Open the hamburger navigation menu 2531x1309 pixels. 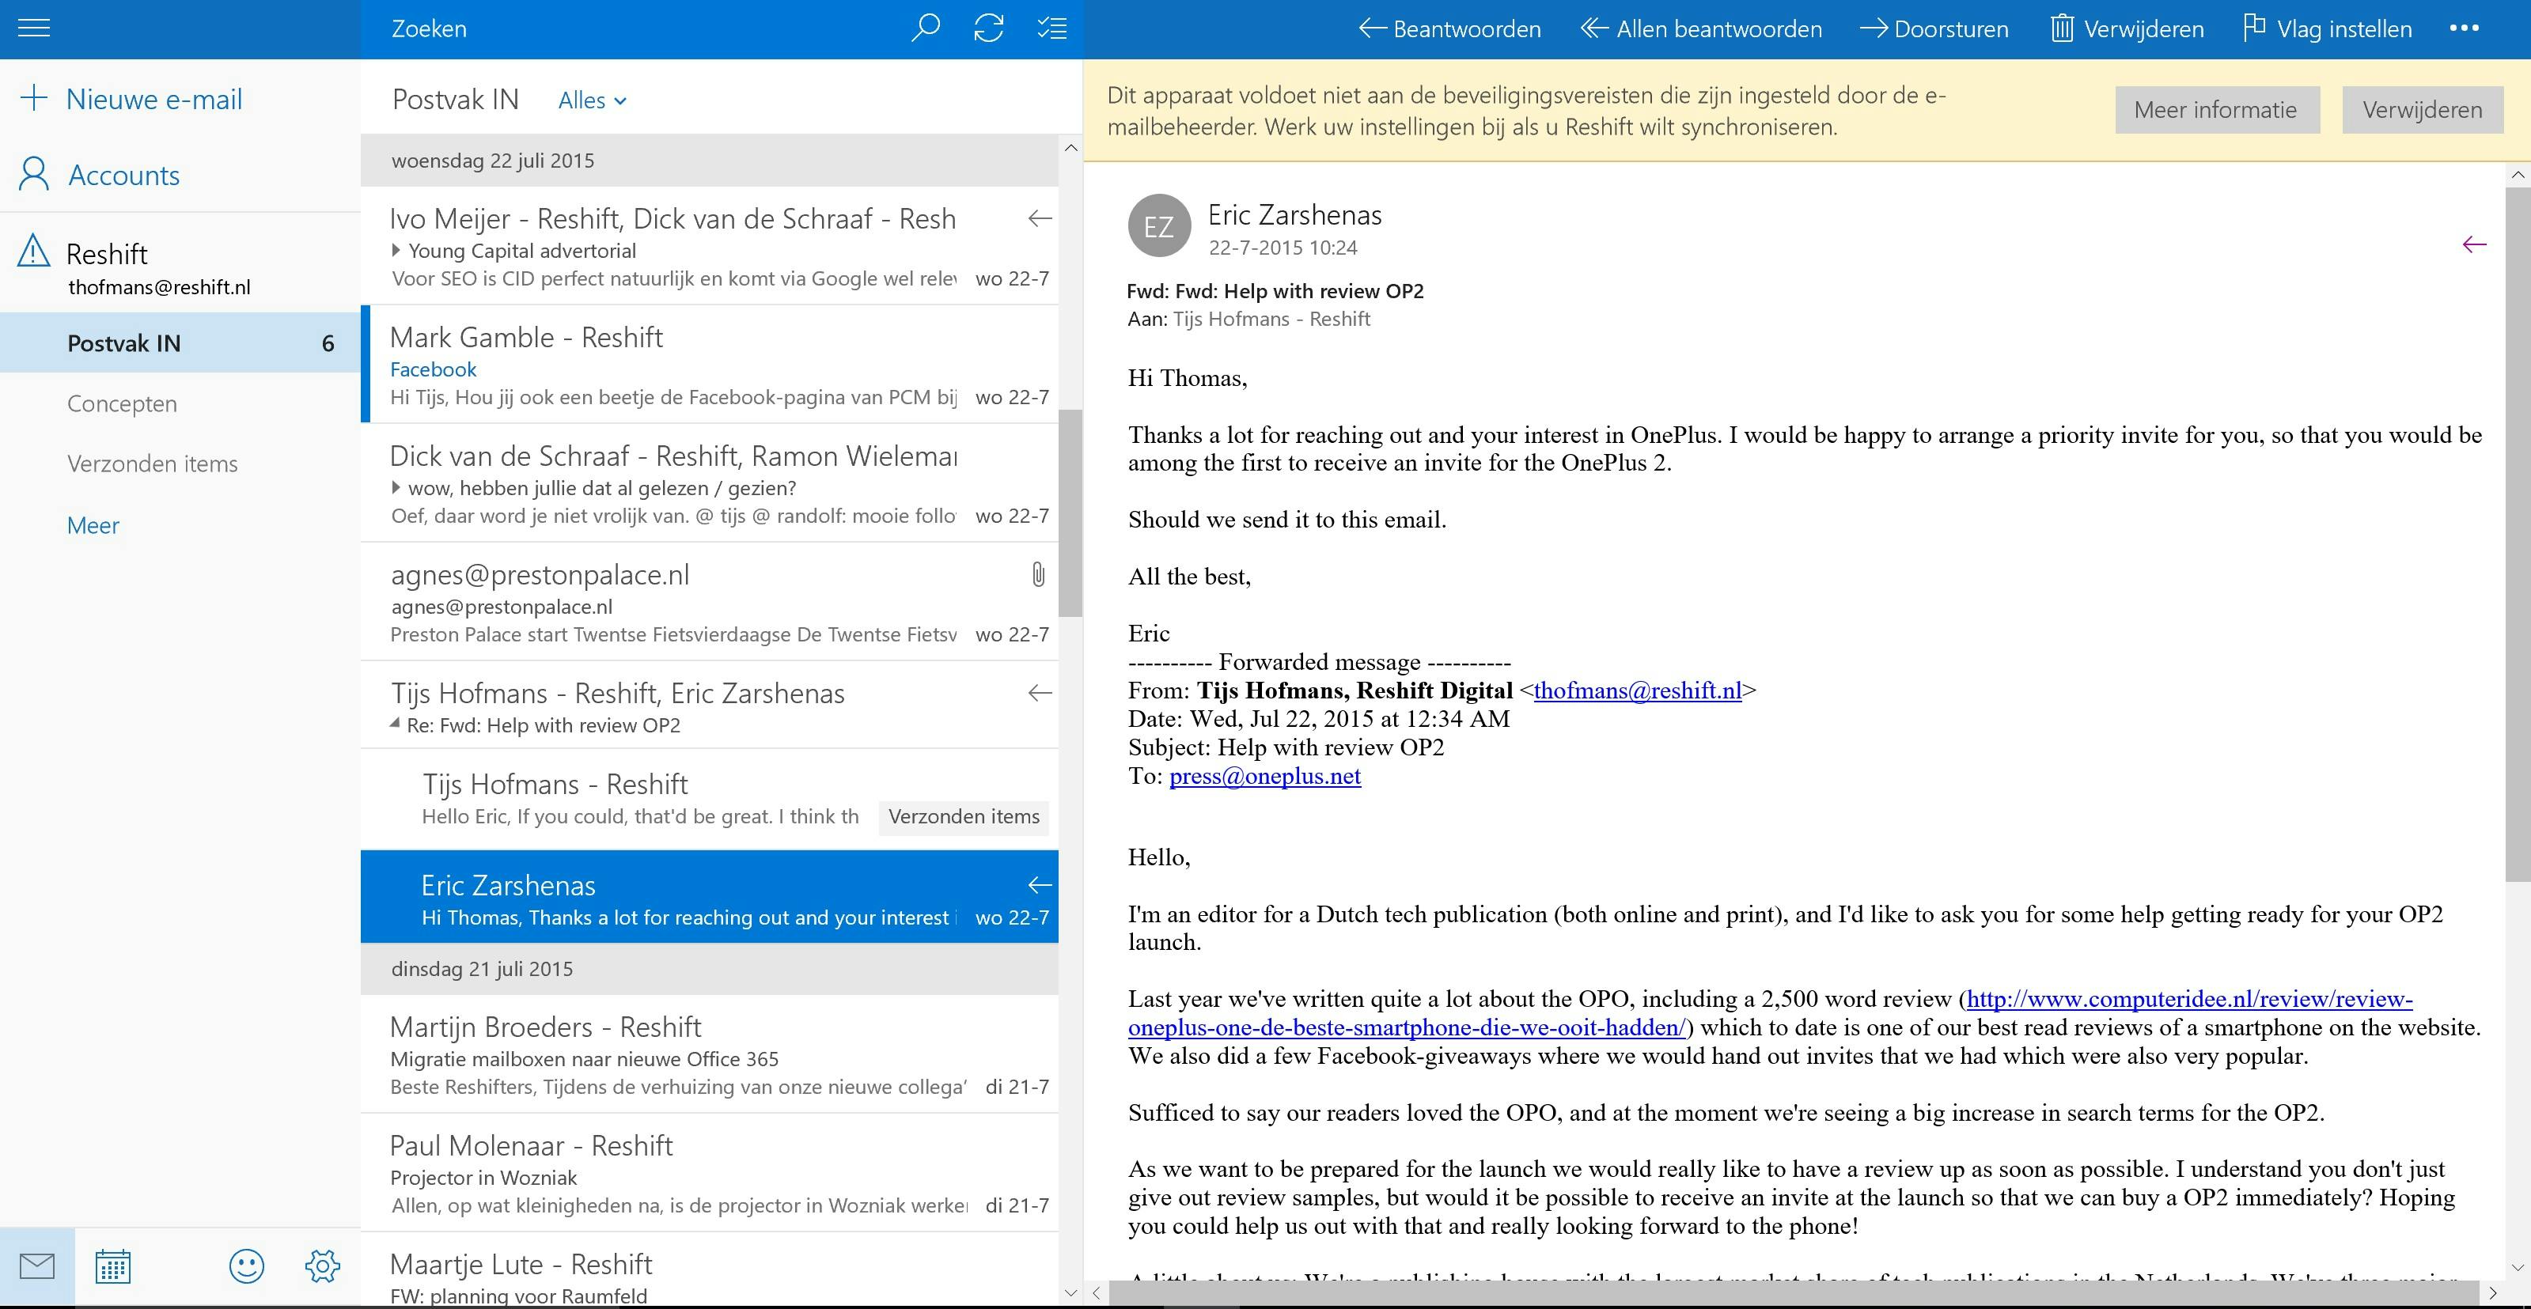tap(33, 28)
